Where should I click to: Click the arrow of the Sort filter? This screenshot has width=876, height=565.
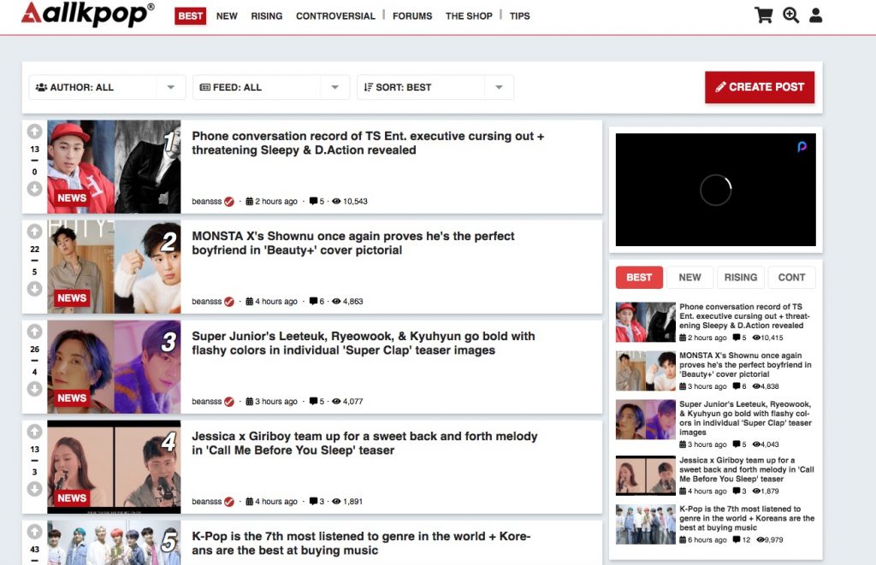500,87
